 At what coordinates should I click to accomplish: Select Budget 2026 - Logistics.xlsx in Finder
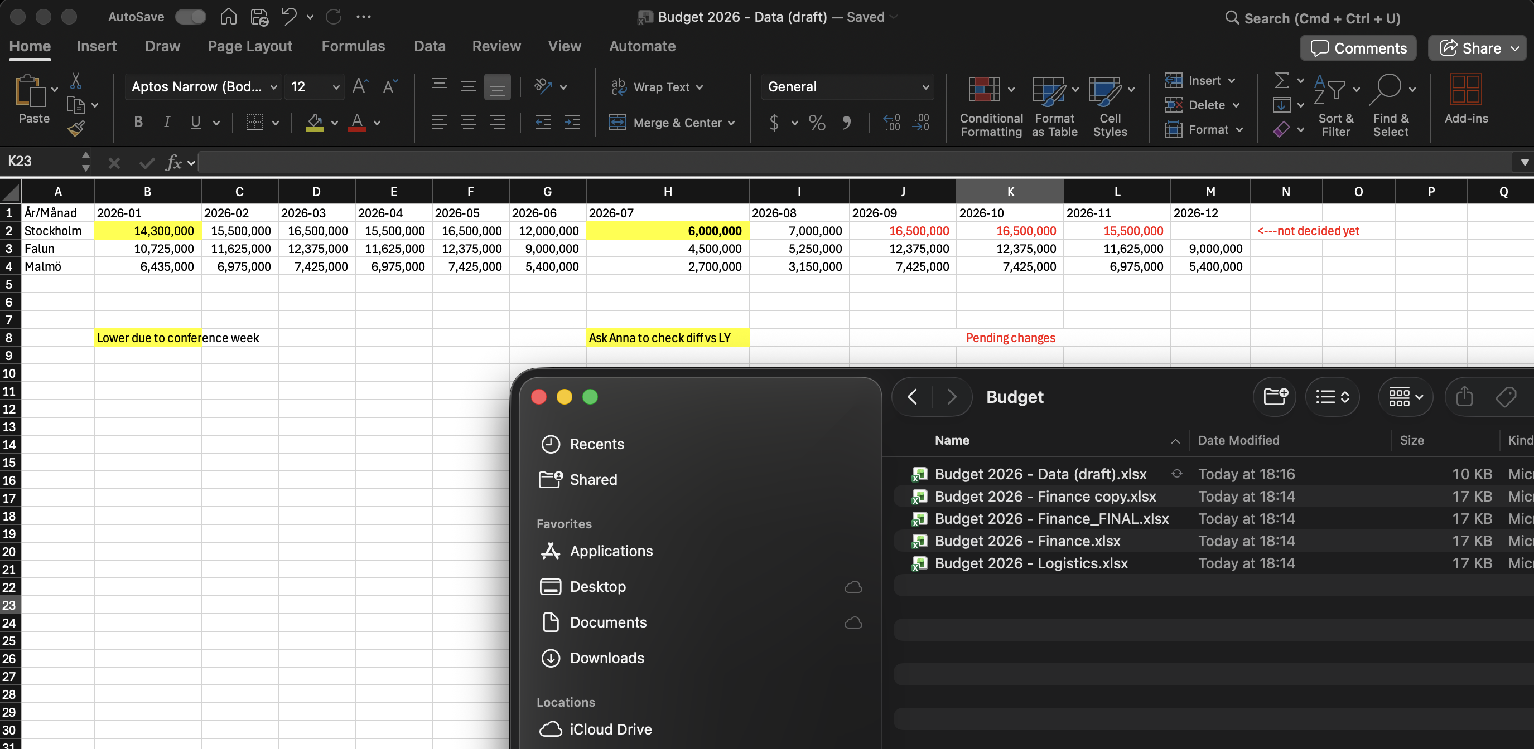pyautogui.click(x=1031, y=563)
